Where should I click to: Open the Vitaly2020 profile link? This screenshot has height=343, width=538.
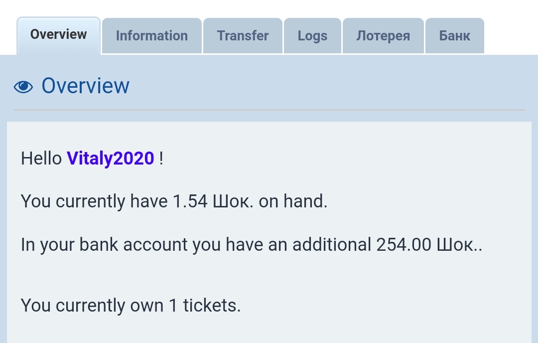(x=110, y=159)
